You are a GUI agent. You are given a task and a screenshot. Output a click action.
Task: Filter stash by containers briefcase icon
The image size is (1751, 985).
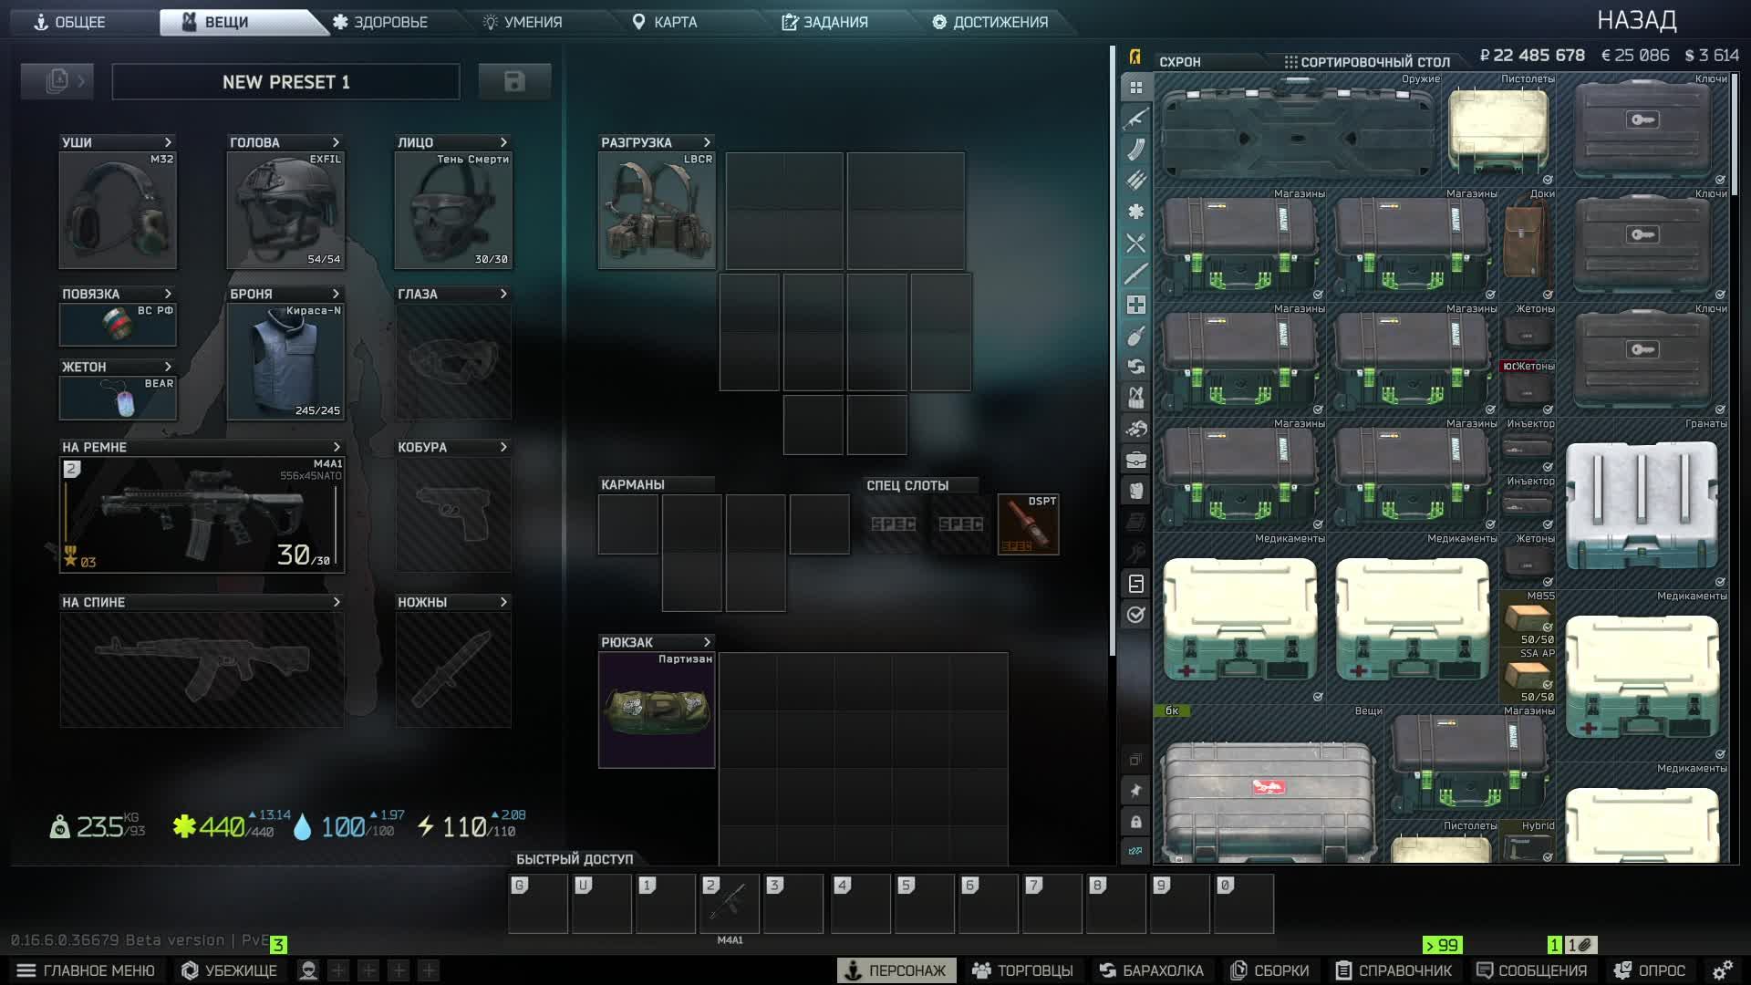coord(1135,460)
